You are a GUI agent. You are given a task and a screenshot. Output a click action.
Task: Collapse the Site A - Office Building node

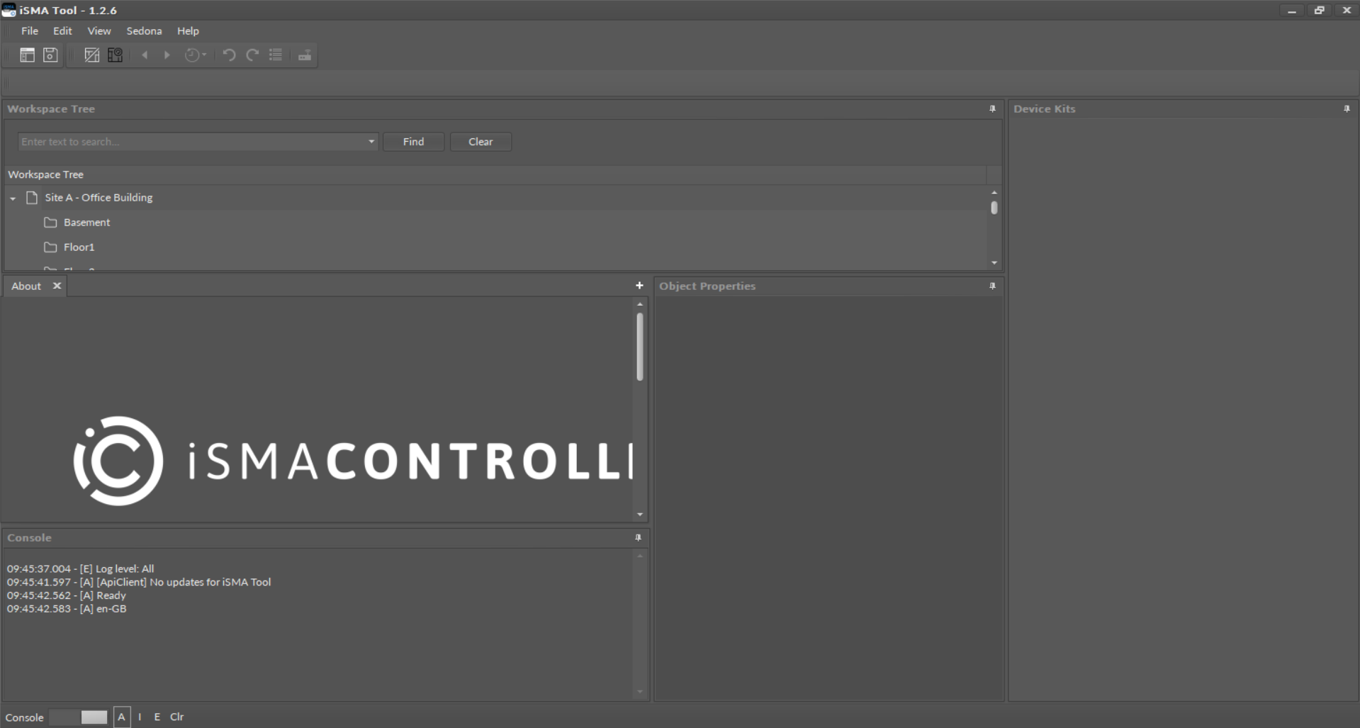click(13, 198)
